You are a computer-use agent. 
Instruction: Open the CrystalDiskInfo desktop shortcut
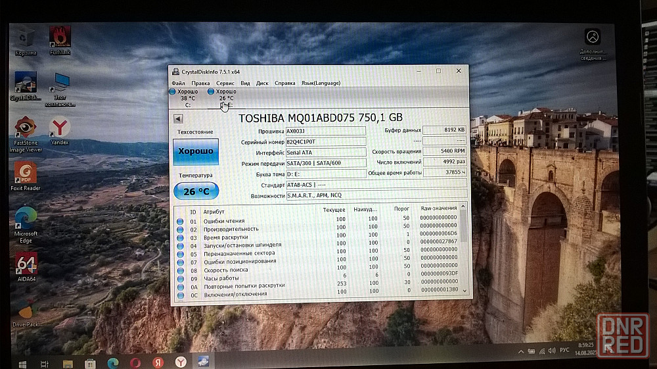click(x=26, y=86)
